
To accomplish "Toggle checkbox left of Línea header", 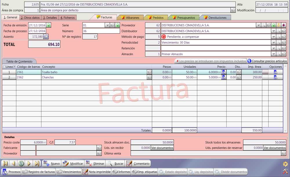I will pyautogui.click(x=4, y=67).
